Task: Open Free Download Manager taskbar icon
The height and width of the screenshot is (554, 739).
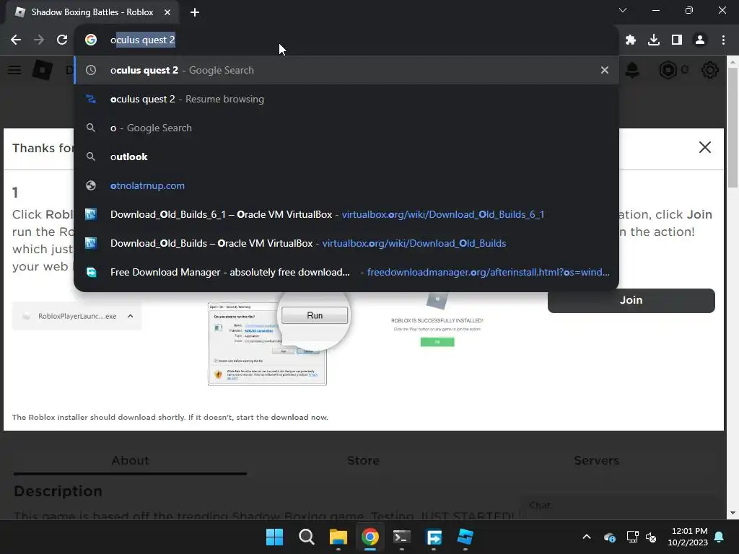Action: 434,537
